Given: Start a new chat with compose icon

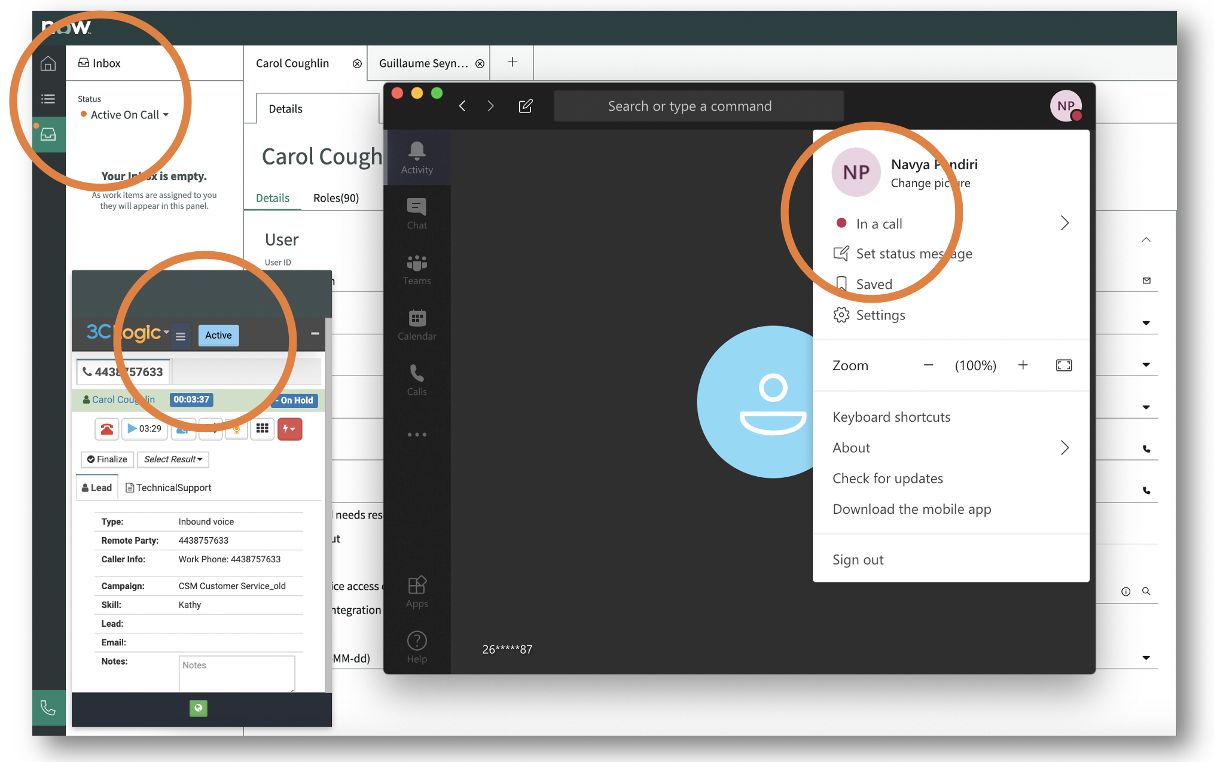Looking at the screenshot, I should click(526, 106).
